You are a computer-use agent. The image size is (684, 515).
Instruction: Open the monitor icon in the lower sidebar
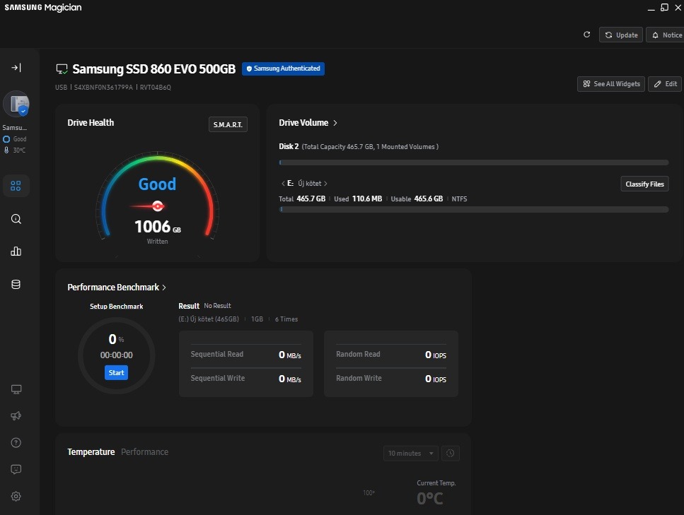pos(16,389)
